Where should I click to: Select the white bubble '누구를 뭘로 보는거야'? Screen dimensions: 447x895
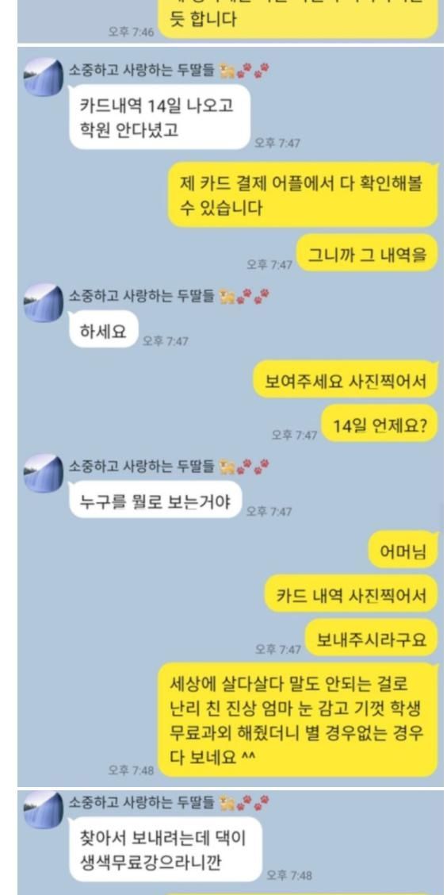(155, 500)
